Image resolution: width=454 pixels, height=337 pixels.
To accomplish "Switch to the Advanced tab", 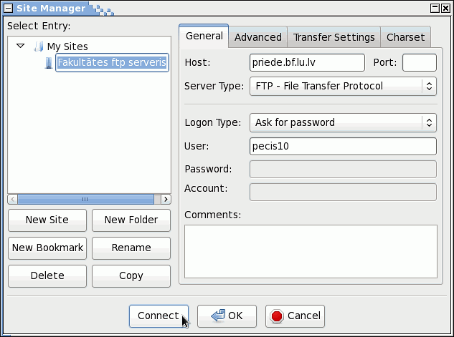I will click(258, 37).
